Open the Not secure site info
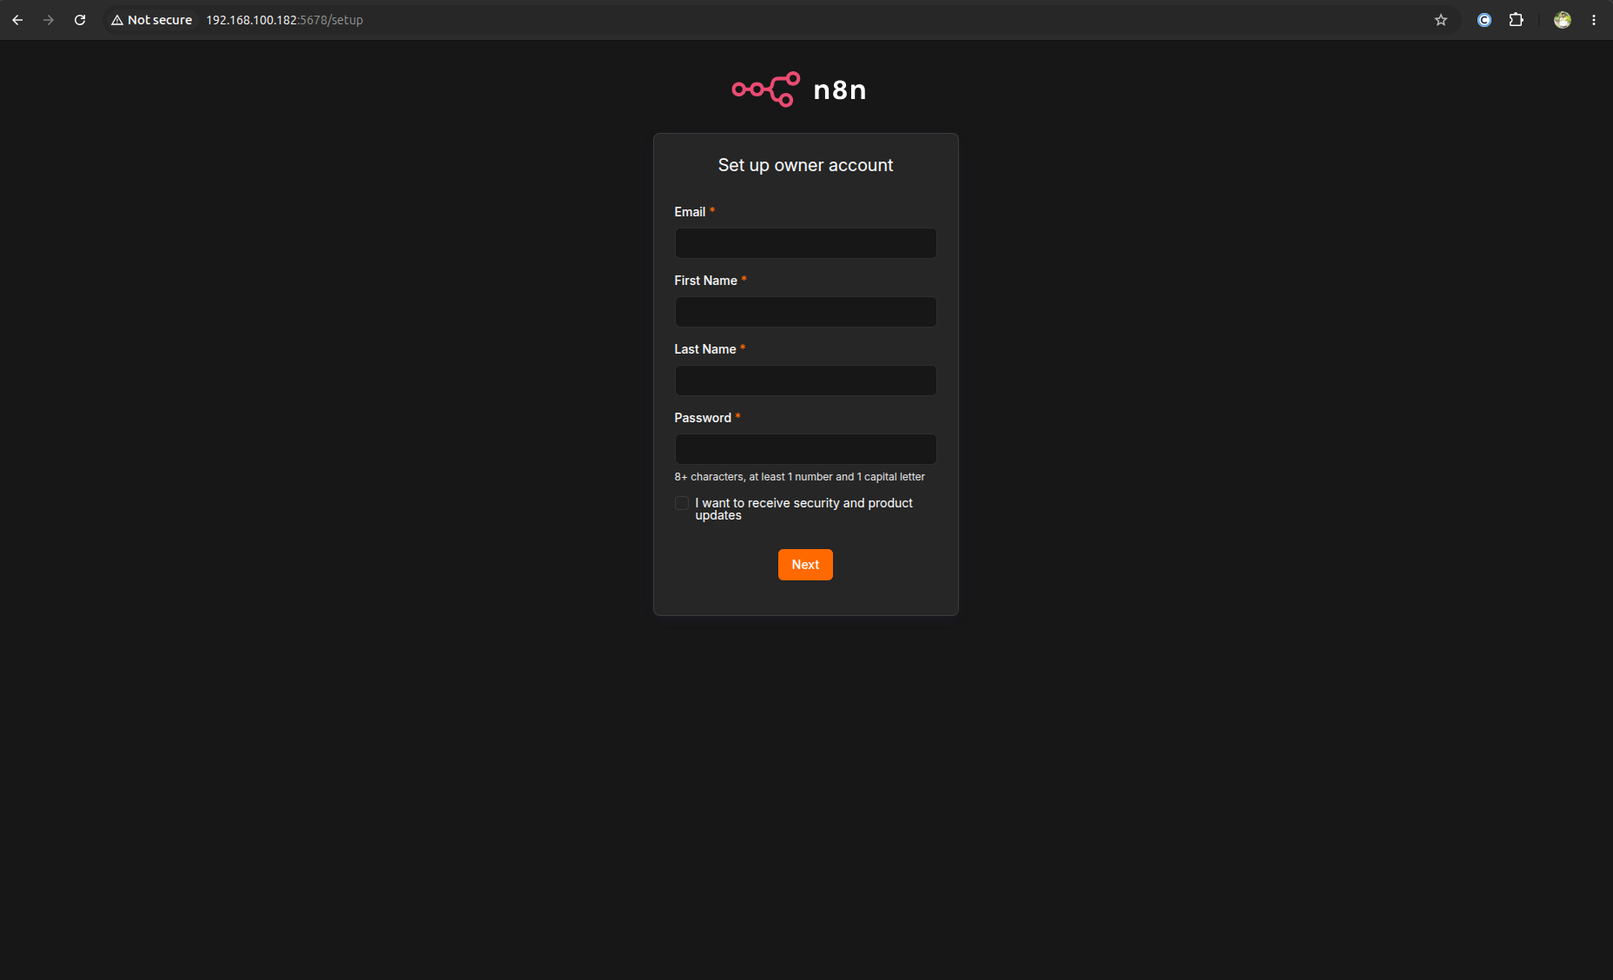This screenshot has height=980, width=1613. click(152, 20)
